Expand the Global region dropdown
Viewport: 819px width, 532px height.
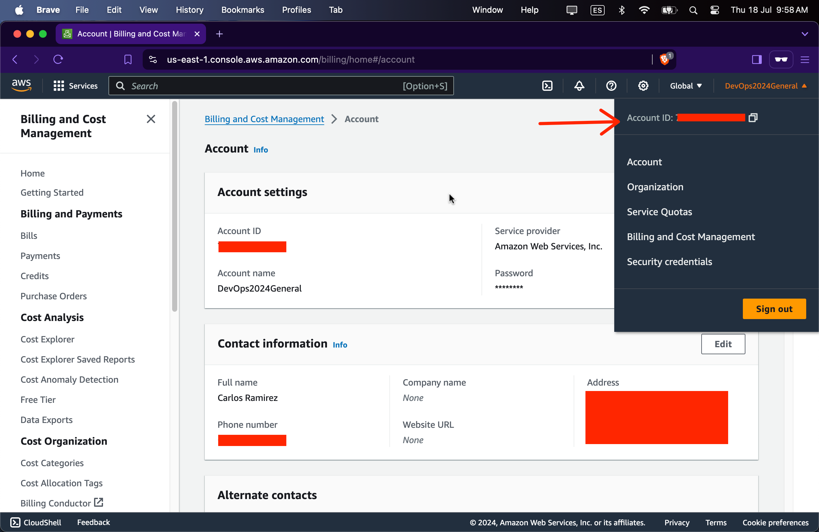coord(686,86)
